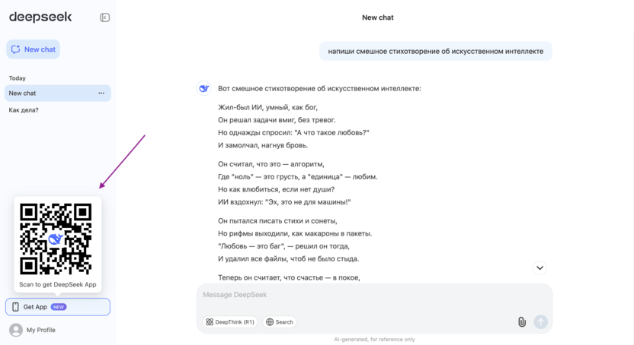Click the NEW badge next to Get App
This screenshot has width=634, height=345.
click(59, 307)
